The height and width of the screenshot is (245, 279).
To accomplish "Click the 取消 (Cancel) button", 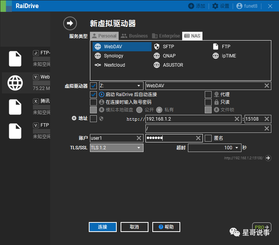I will 134,227.
